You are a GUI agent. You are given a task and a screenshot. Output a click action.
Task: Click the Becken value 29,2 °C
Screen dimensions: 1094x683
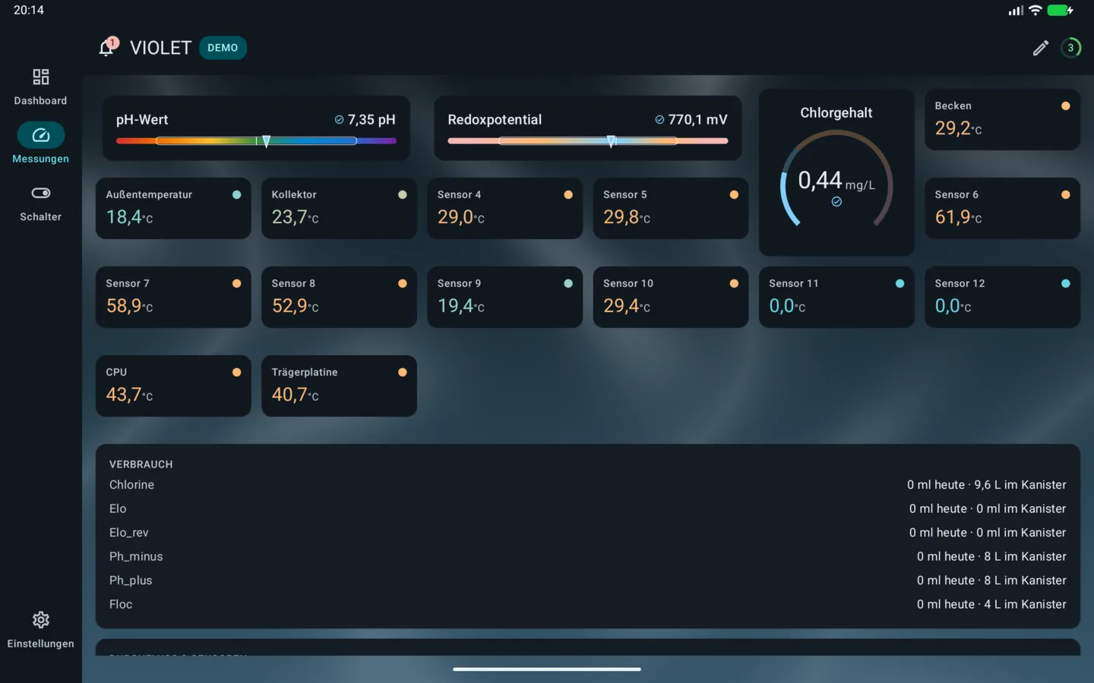coord(958,128)
